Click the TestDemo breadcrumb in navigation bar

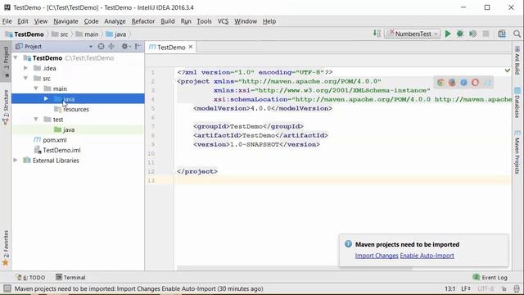pyautogui.click(x=25, y=34)
